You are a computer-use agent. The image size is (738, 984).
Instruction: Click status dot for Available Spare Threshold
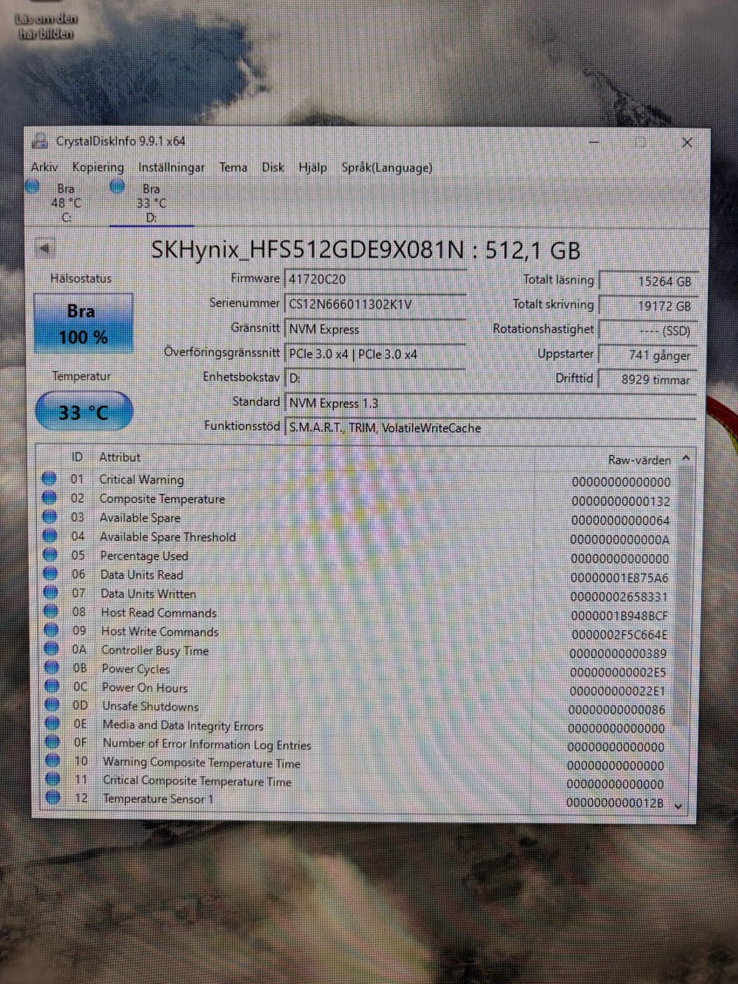coord(50,536)
